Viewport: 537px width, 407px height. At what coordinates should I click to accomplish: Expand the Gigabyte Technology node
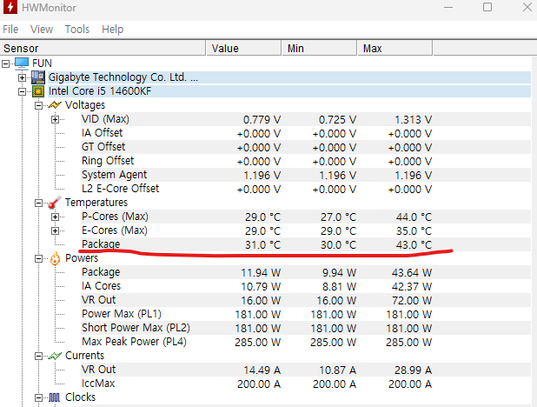[x=23, y=77]
